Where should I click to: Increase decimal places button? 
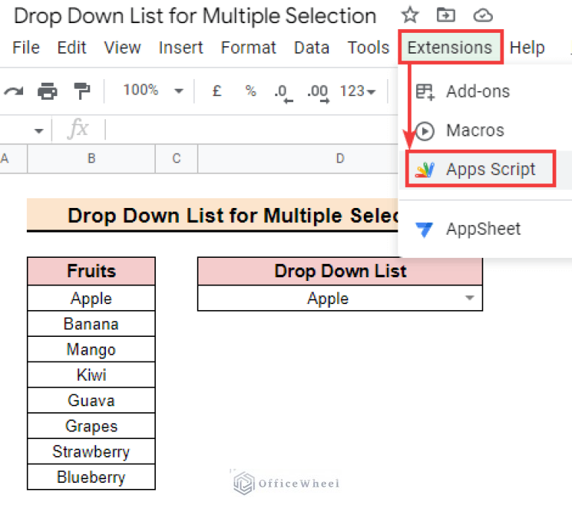click(x=318, y=92)
